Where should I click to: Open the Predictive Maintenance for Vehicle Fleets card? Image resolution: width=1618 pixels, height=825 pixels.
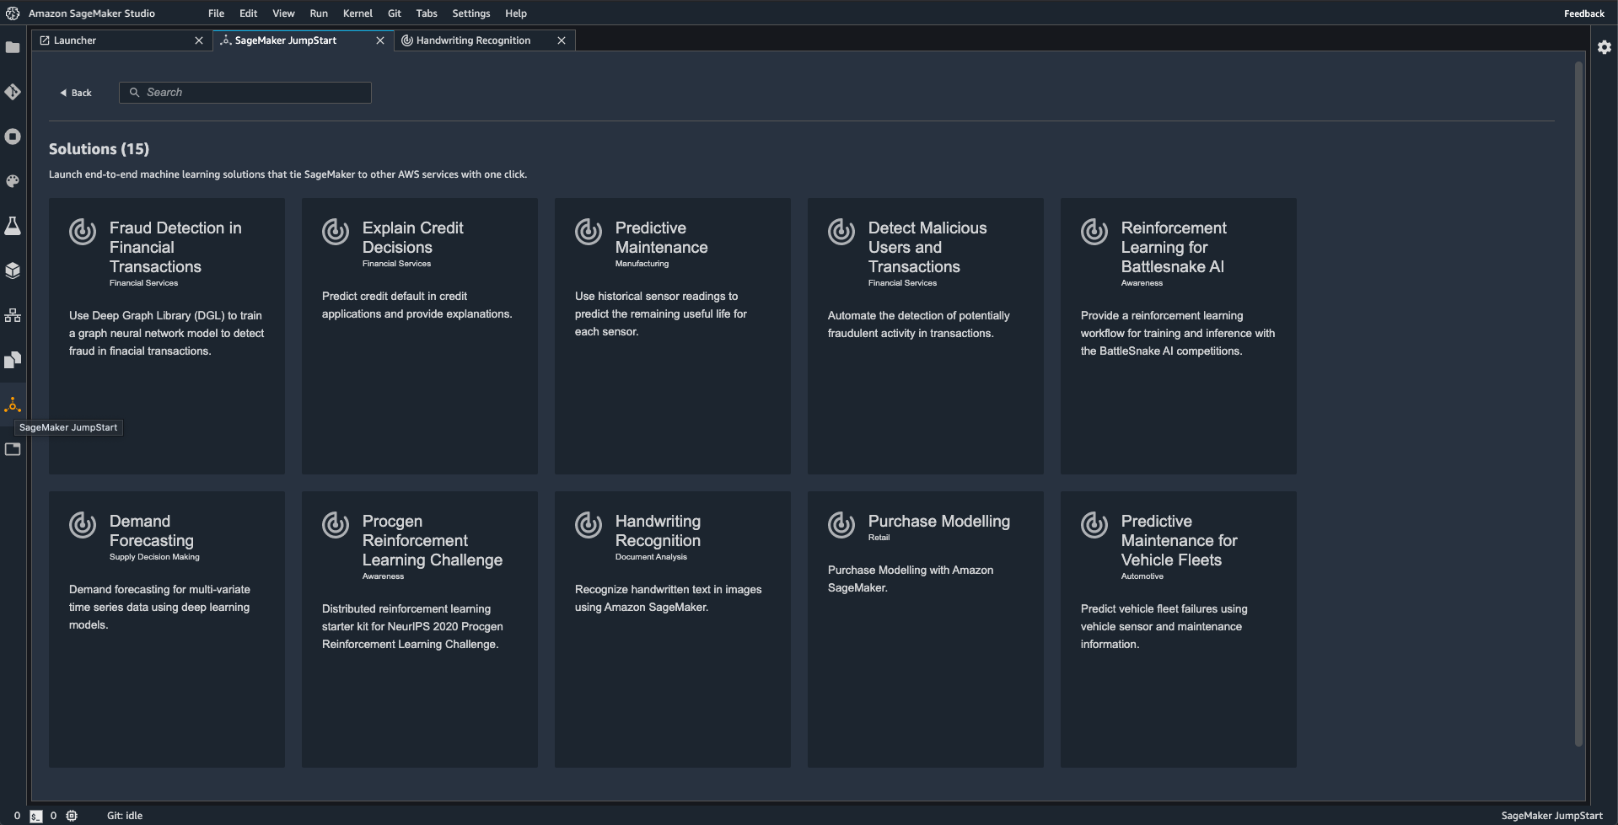tap(1178, 629)
